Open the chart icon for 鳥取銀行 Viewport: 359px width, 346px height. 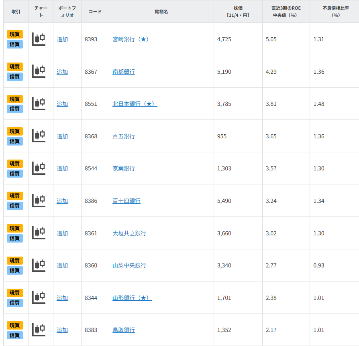(x=39, y=330)
